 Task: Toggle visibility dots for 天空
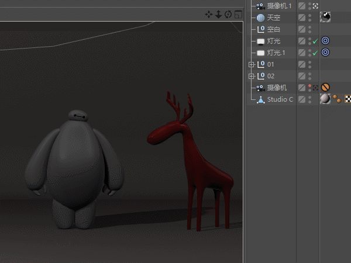pos(310,18)
